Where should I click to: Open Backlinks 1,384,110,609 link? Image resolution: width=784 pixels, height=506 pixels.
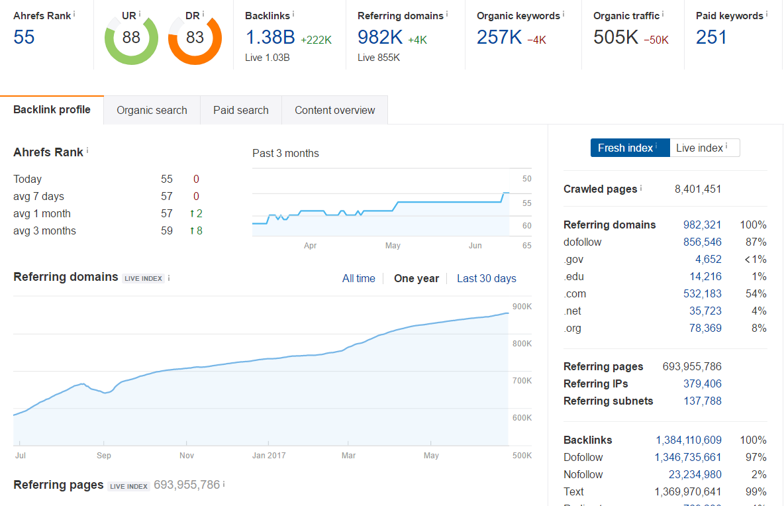689,440
